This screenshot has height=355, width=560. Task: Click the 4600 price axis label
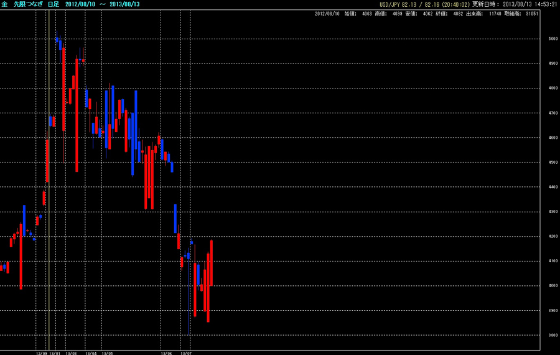[x=553, y=138]
